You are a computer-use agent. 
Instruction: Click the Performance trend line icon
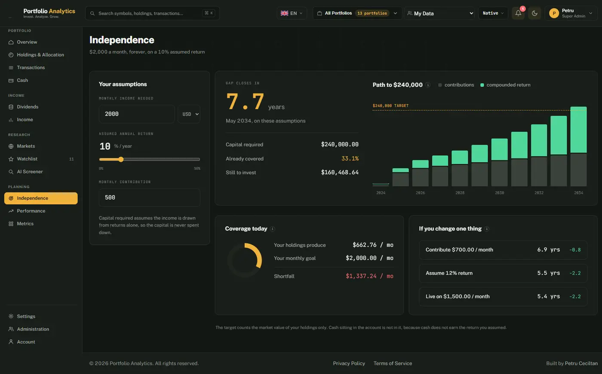click(x=11, y=211)
